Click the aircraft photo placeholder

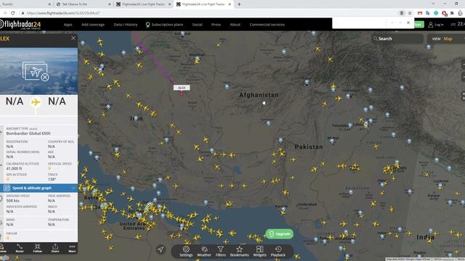36,71
